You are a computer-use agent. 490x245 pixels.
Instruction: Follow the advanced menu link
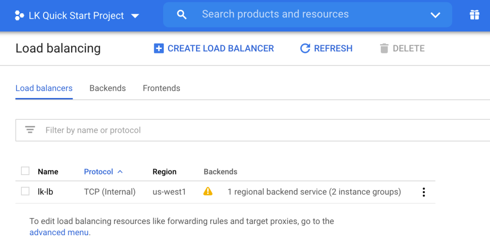[x=60, y=232]
